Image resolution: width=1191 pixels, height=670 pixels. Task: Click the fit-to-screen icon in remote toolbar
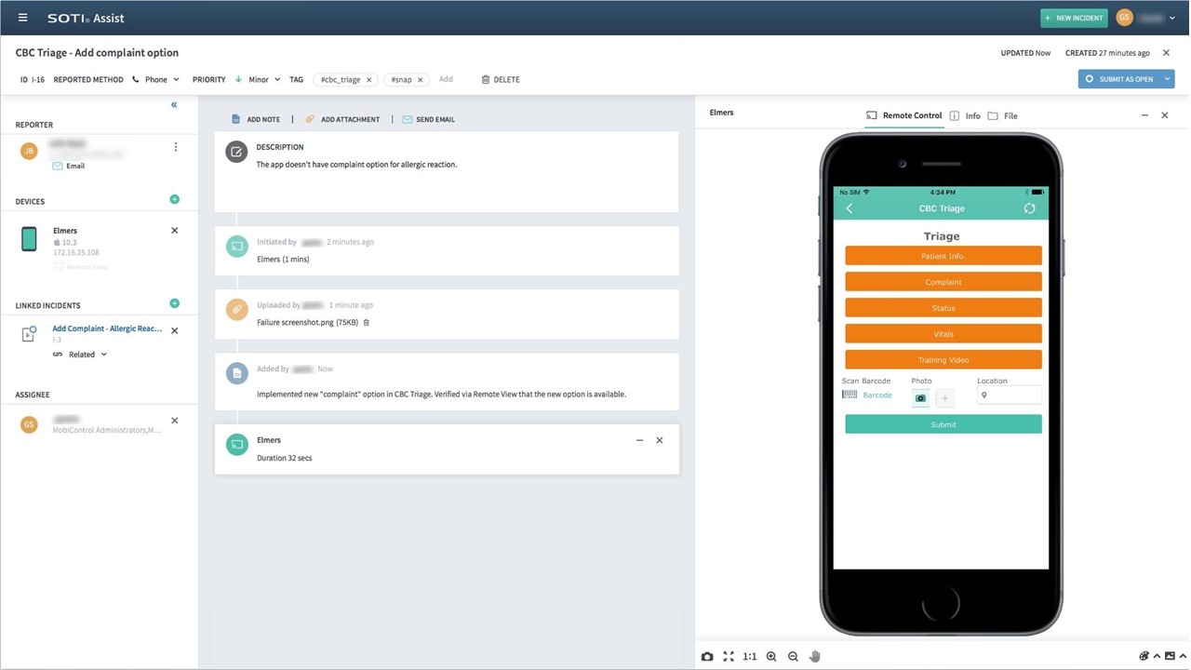(728, 656)
